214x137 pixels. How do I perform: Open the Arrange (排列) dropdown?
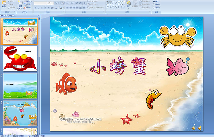coord(128,4)
